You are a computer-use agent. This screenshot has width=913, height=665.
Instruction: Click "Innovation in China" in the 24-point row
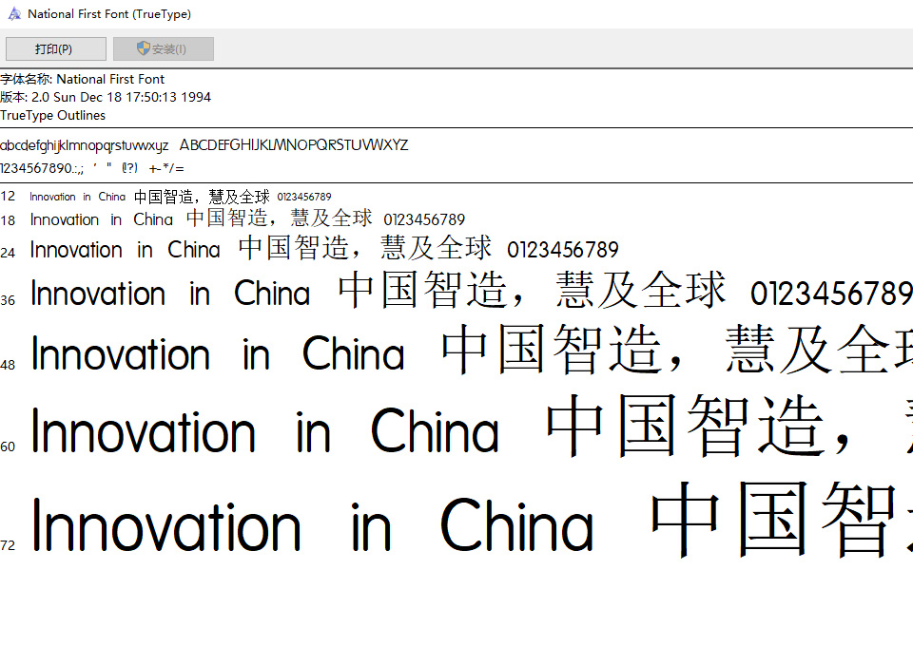point(126,250)
